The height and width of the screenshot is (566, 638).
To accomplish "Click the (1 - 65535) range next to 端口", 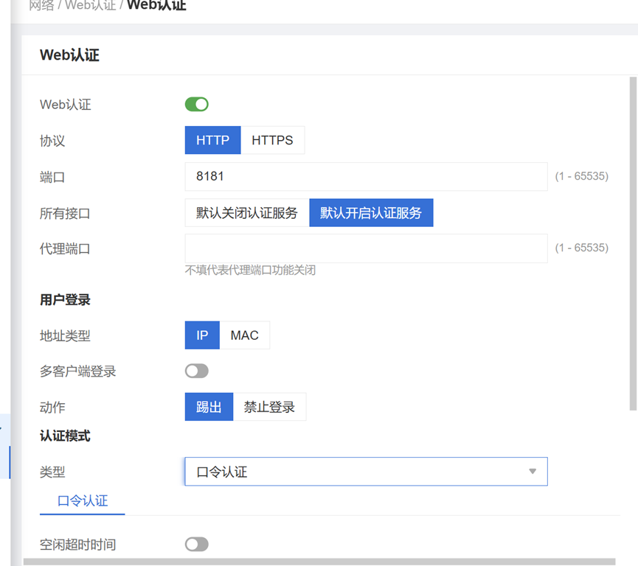I will pyautogui.click(x=582, y=176).
